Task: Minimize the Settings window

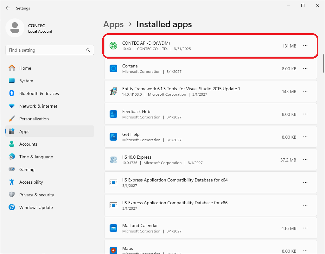Action: click(x=288, y=5)
